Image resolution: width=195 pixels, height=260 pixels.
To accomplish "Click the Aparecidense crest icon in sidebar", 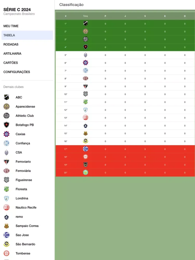I will (6, 107).
